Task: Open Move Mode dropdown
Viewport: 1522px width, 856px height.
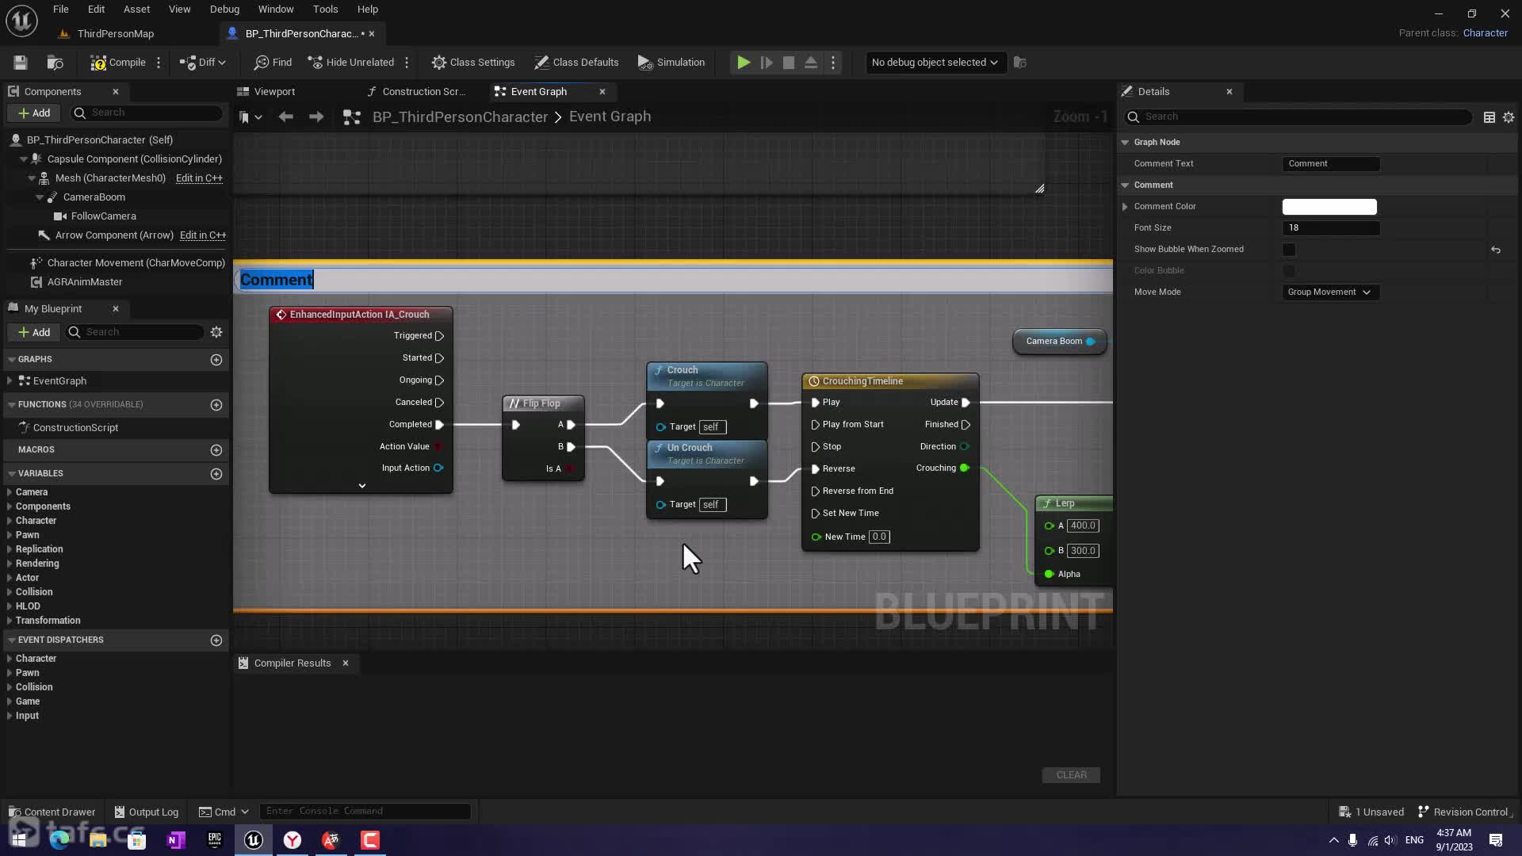Action: pyautogui.click(x=1330, y=292)
